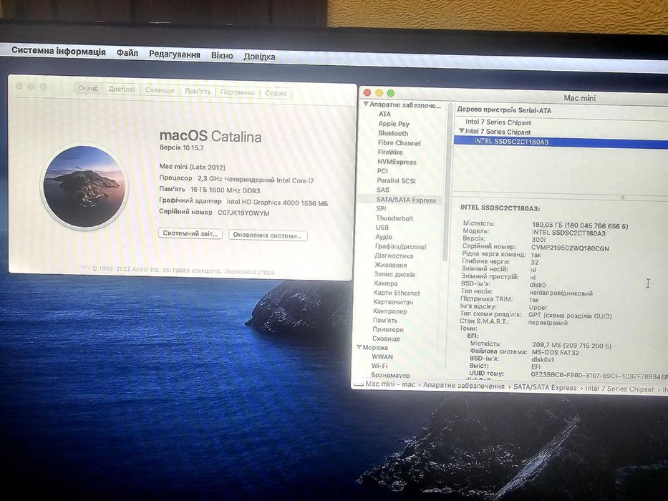Viewport: 668px width, 501px height.
Task: Click the serial number C07JK19YDWYM
Action: click(243, 213)
